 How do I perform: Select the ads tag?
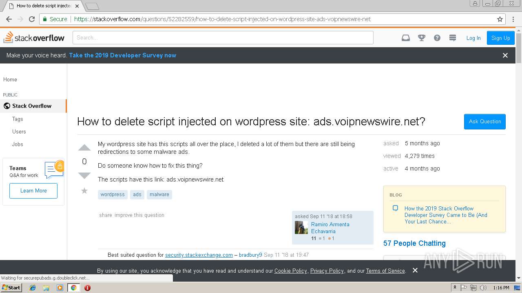click(x=137, y=195)
